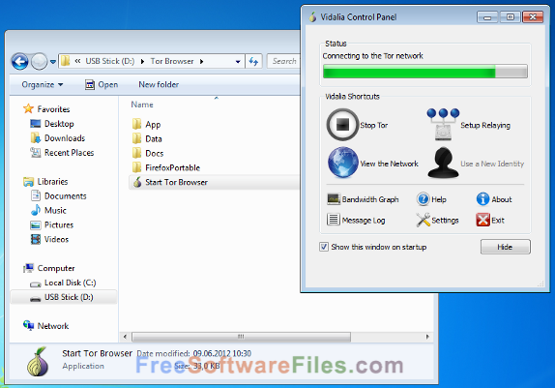Viewport: 555px width, 388px height.
Task: Click the Vidalia Help icon
Action: 423,199
